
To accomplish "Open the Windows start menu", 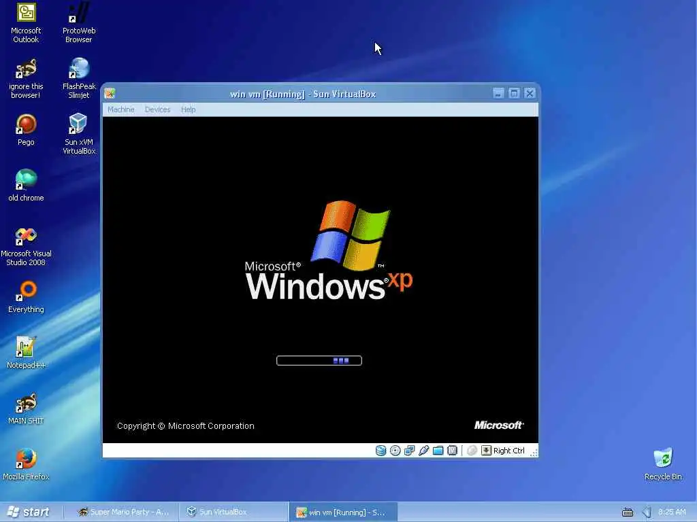I will point(29,512).
